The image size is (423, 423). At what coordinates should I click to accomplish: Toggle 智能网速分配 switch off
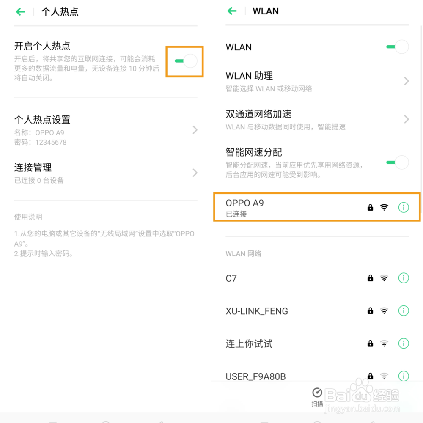click(397, 162)
